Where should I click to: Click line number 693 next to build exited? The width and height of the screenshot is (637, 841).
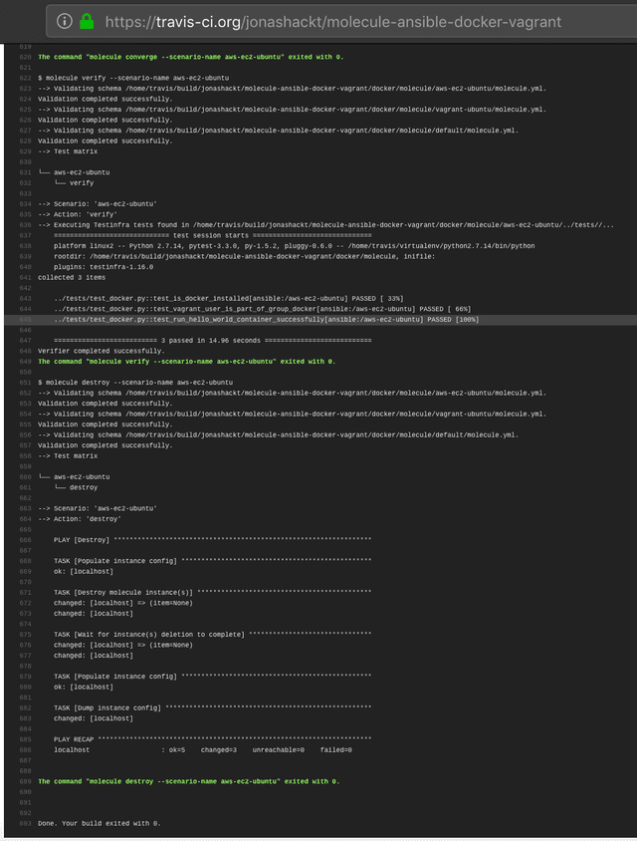click(25, 823)
